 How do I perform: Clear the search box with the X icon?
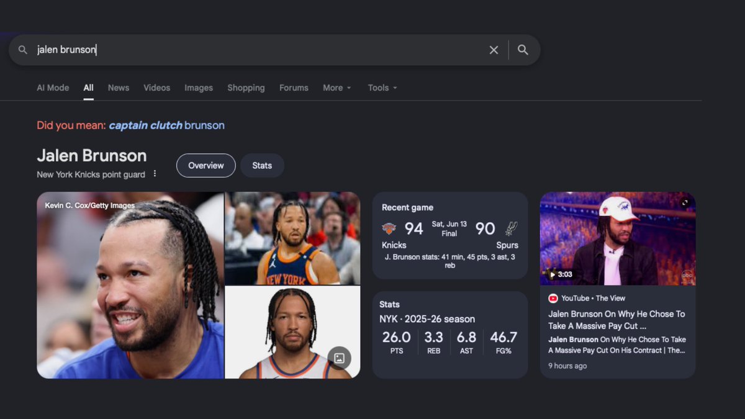494,50
